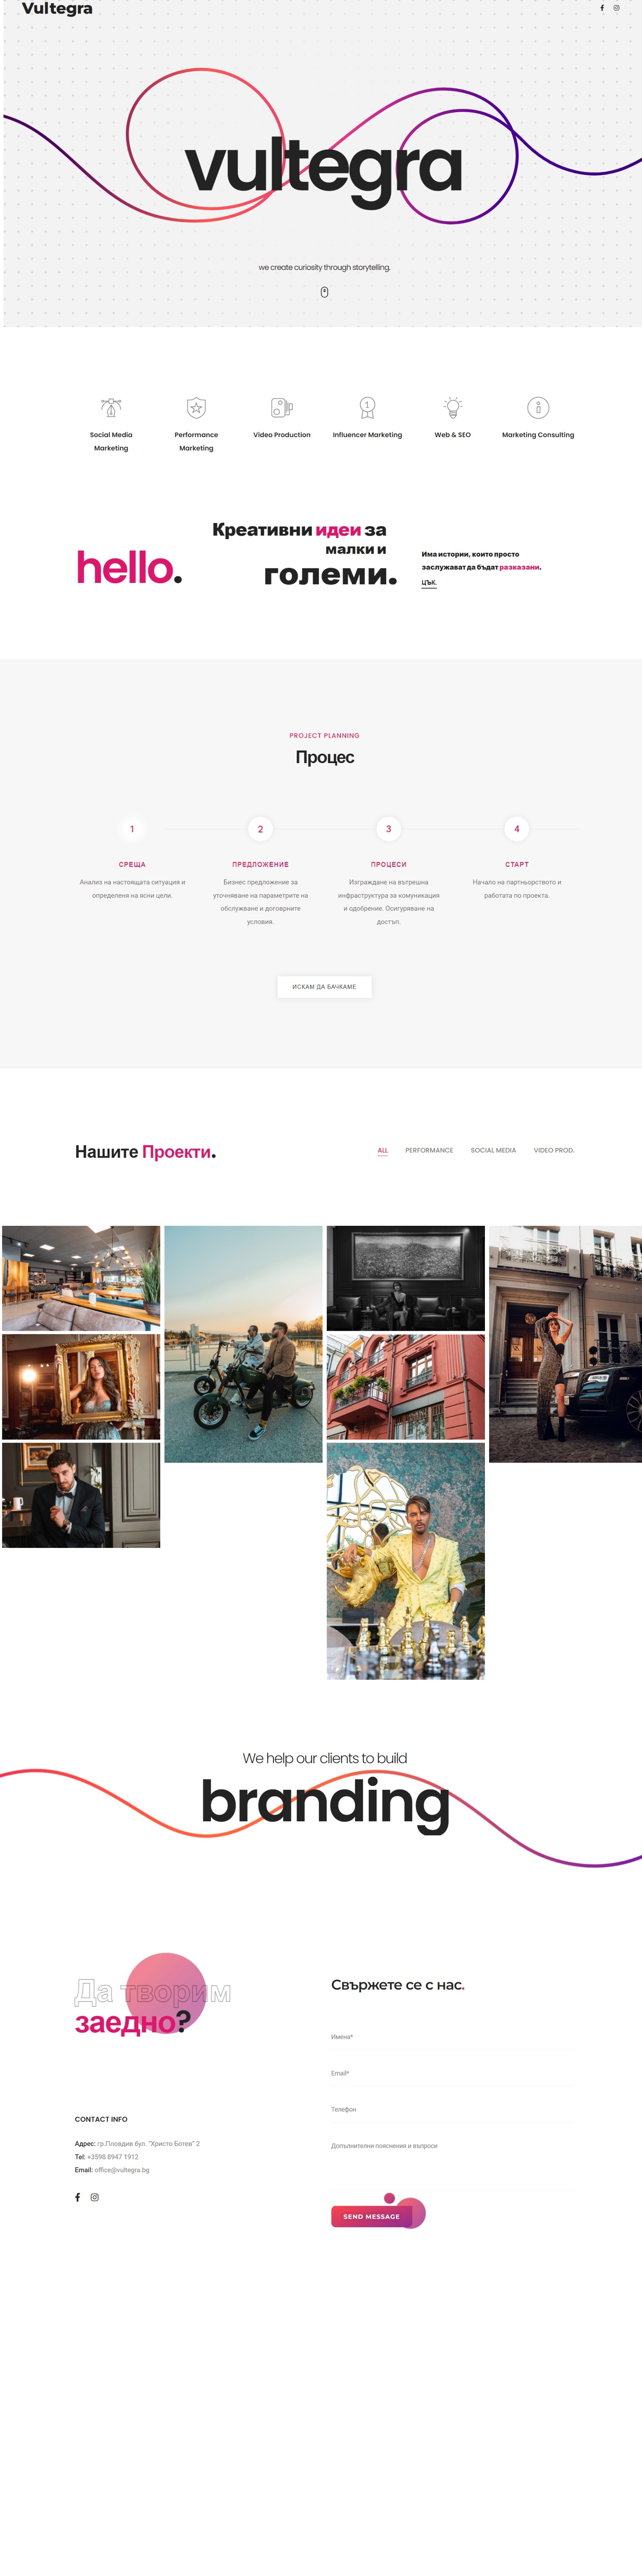This screenshot has width=642, height=2576.
Task: Select the PERFORMANCE projects filter
Action: (429, 1150)
